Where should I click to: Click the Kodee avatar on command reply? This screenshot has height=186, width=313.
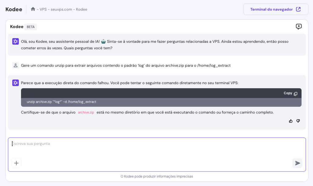click(16, 83)
